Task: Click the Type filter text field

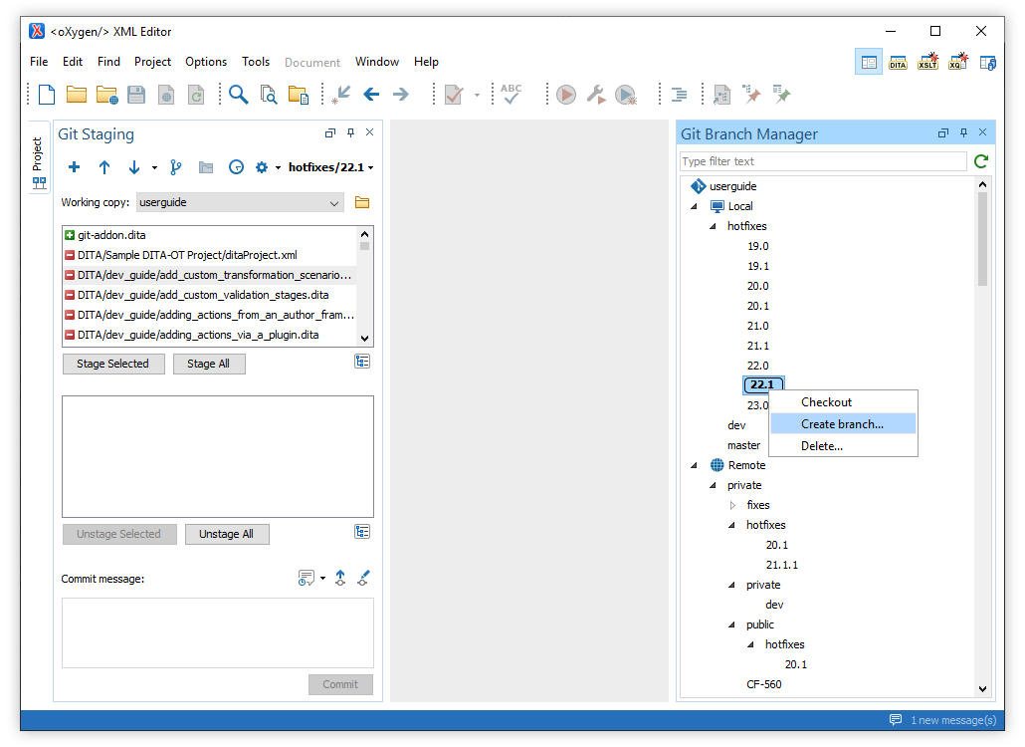Action: pos(823,161)
